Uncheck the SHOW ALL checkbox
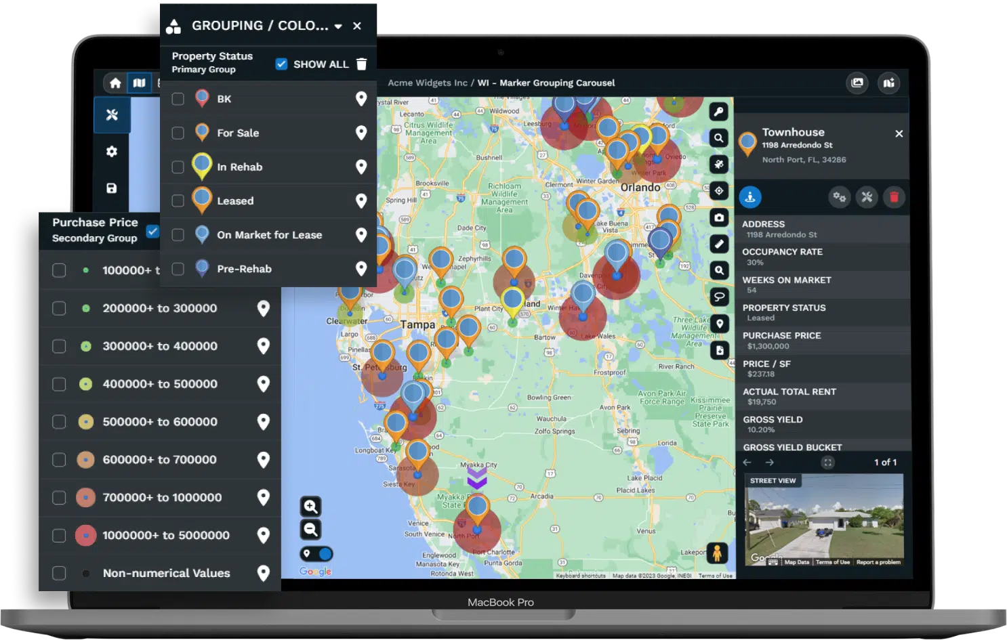 (x=281, y=64)
